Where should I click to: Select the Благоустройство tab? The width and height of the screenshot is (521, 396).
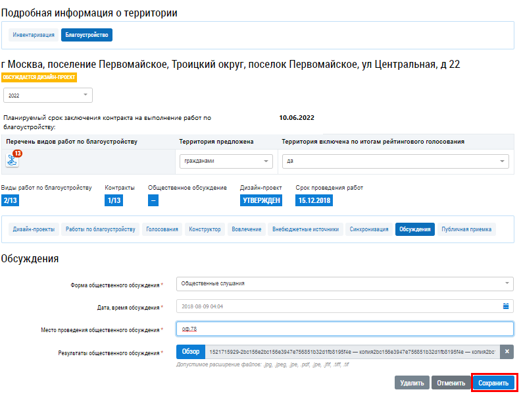click(x=87, y=35)
